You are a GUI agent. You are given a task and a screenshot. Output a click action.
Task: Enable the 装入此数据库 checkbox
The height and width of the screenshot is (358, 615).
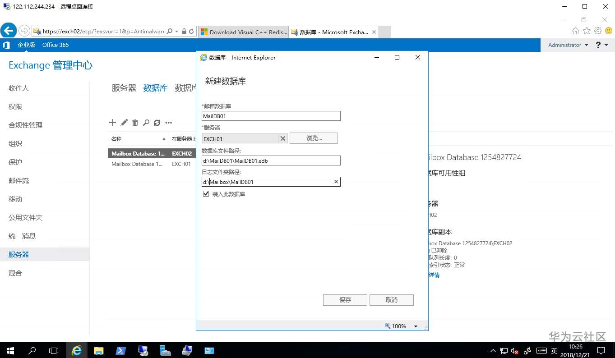click(206, 193)
